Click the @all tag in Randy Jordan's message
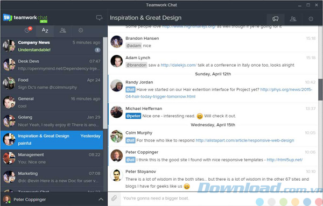The width and height of the screenshot is (323, 206). (x=130, y=89)
